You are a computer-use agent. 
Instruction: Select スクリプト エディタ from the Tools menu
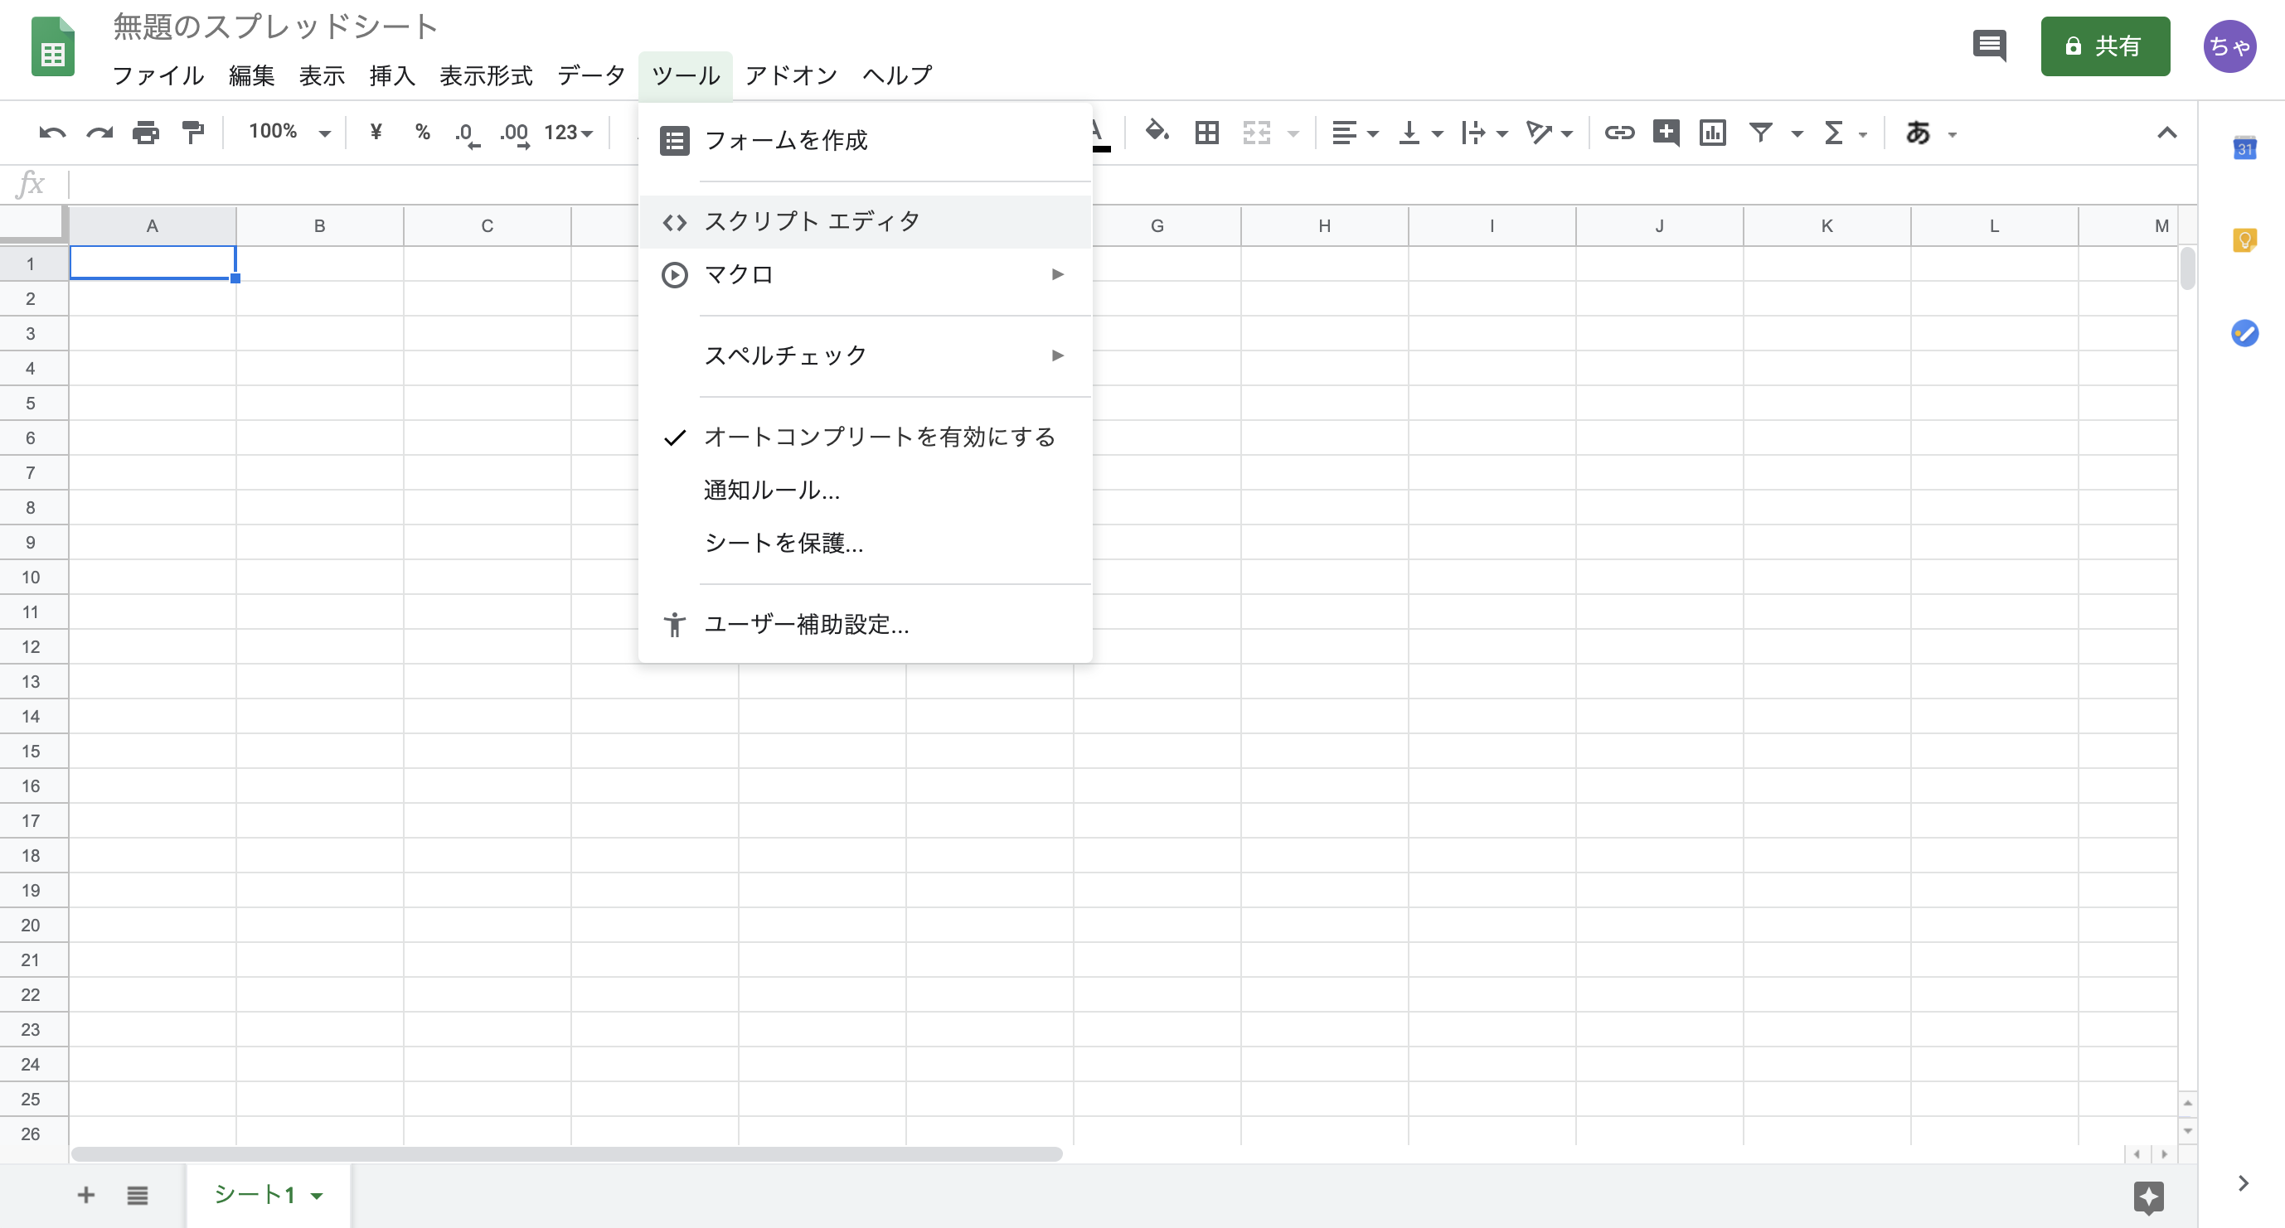coord(812,220)
